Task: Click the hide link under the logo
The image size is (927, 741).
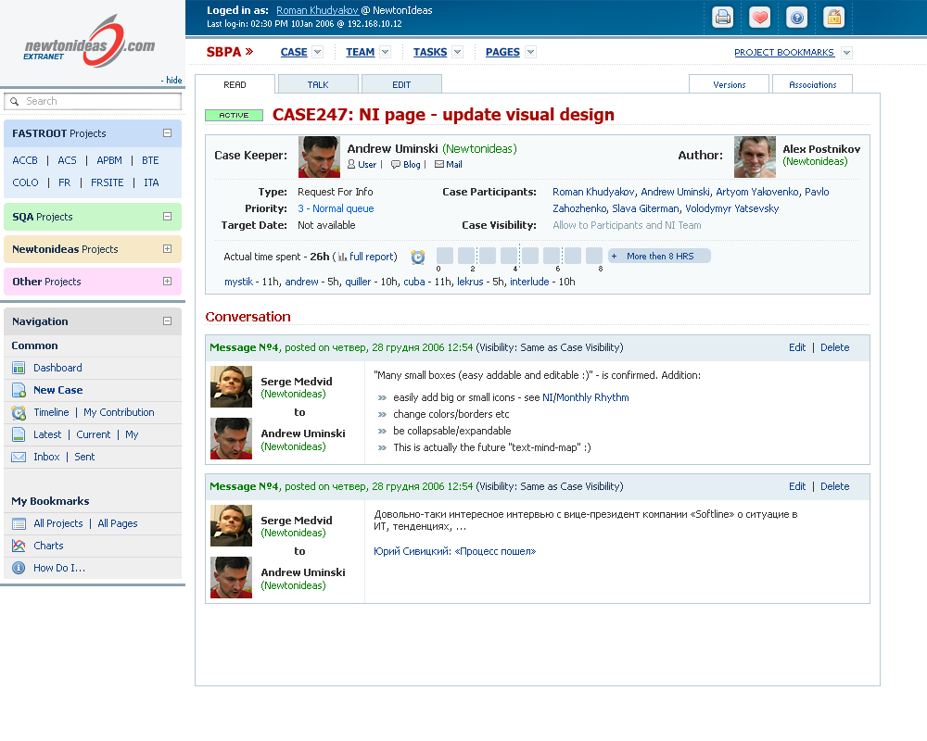Action: pos(173,80)
